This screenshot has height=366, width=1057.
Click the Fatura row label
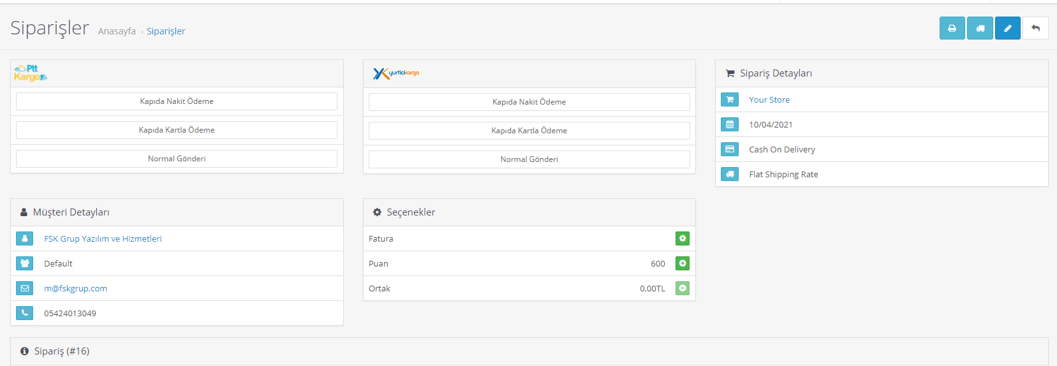click(381, 238)
